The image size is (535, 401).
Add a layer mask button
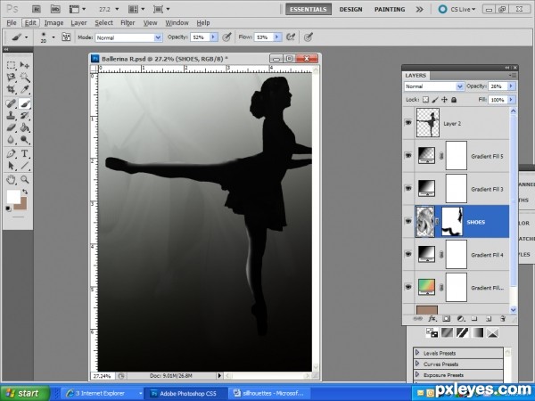(x=447, y=319)
